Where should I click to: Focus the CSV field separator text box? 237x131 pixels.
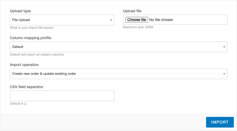point(62,96)
